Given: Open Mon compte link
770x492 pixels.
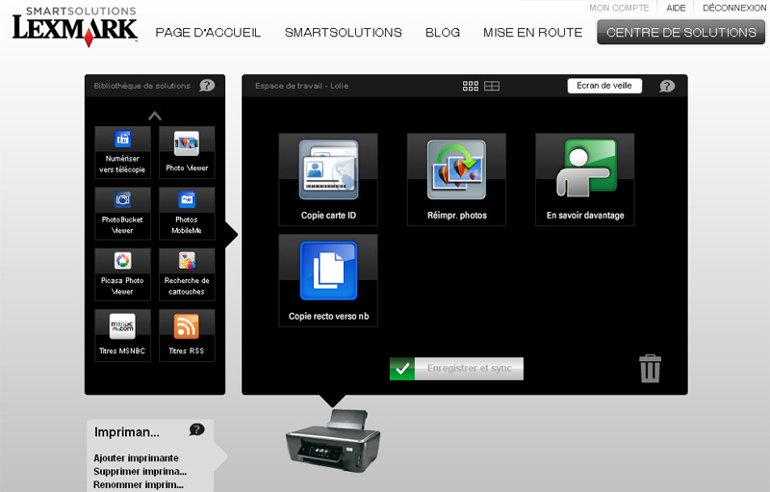Looking at the screenshot, I should tap(619, 8).
